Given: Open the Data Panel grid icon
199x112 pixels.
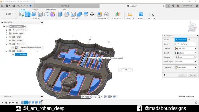Looking at the screenshot, I should point(2,6).
